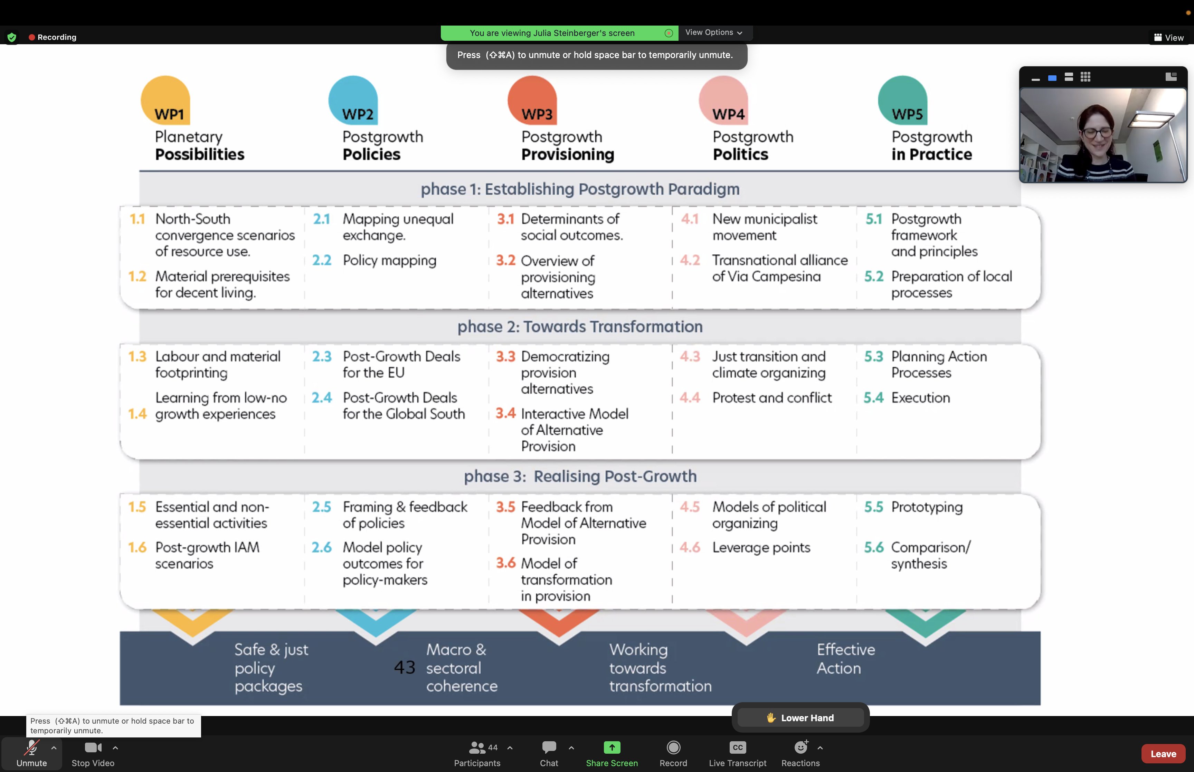Click the teal WP5 circle badge
The image size is (1194, 772).
[x=903, y=100]
